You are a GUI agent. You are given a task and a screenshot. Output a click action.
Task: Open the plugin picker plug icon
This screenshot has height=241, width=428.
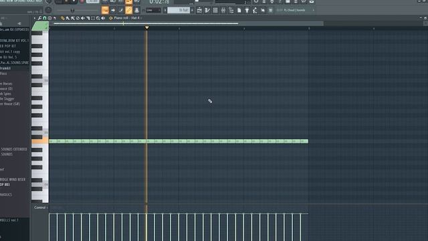coord(247,10)
